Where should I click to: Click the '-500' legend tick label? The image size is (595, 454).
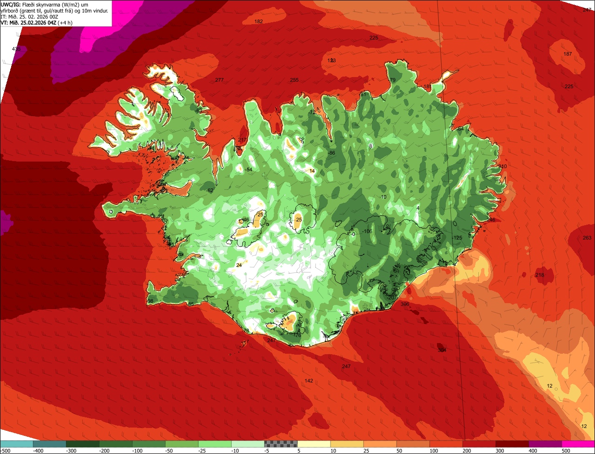coord(6,450)
